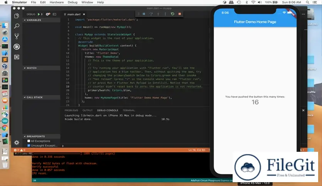The width and height of the screenshot is (322, 186).
Task: Click Ln 19, Col 80 in status bar
Action: coord(197,150)
